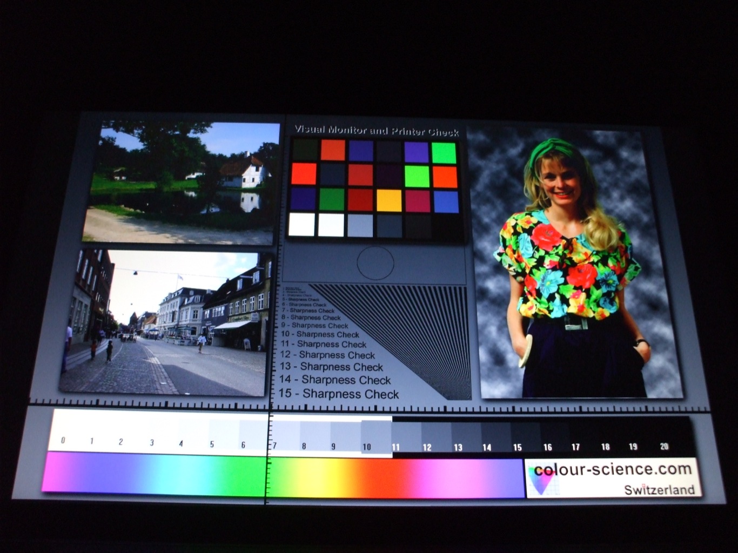Click the "Visual Monitor and Printer Check" title
Screen dimensions: 738x553
[x=376, y=130]
